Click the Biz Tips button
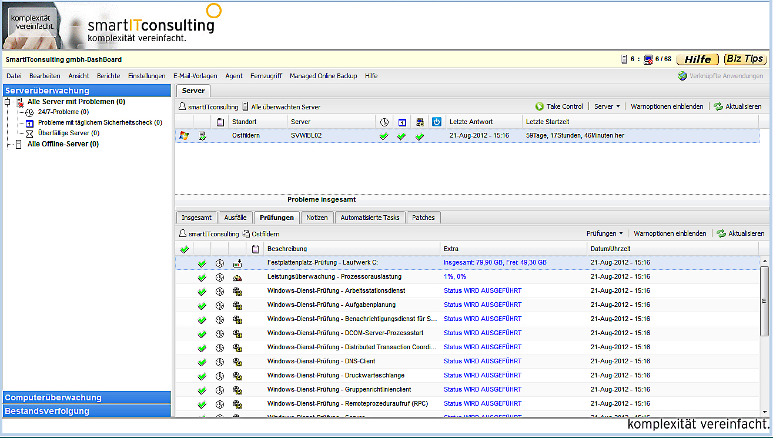 (745, 59)
